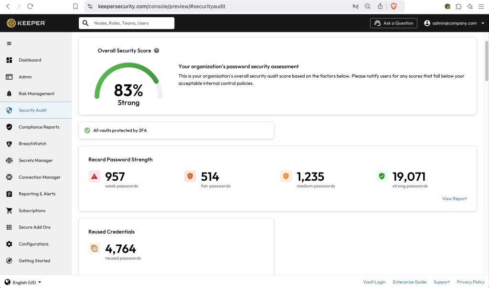This screenshot has height=288, width=489.
Task: Click the Dashboard grid icon
Action: coord(9,60)
